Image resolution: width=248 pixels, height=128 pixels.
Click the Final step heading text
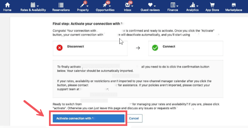(88, 24)
